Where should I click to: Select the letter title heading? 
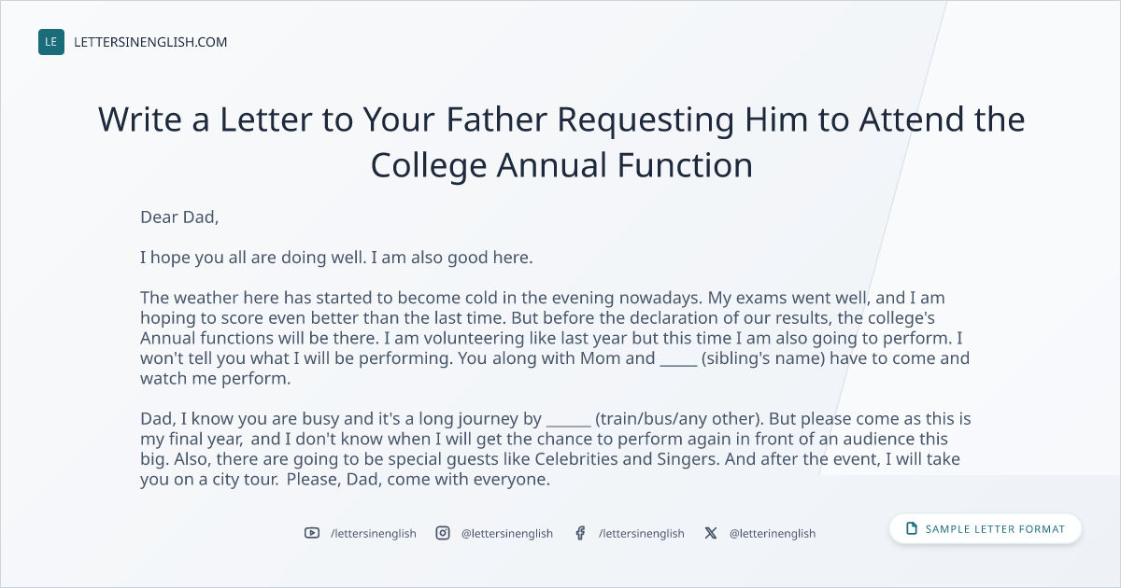coord(561,143)
